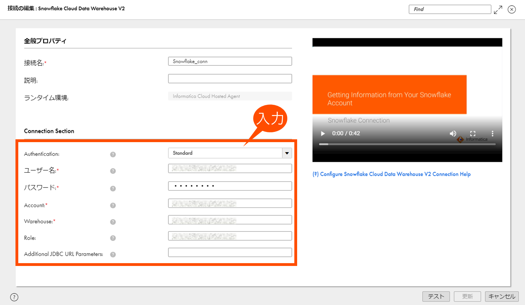
Task: Click the Find search field
Action: click(x=450, y=9)
